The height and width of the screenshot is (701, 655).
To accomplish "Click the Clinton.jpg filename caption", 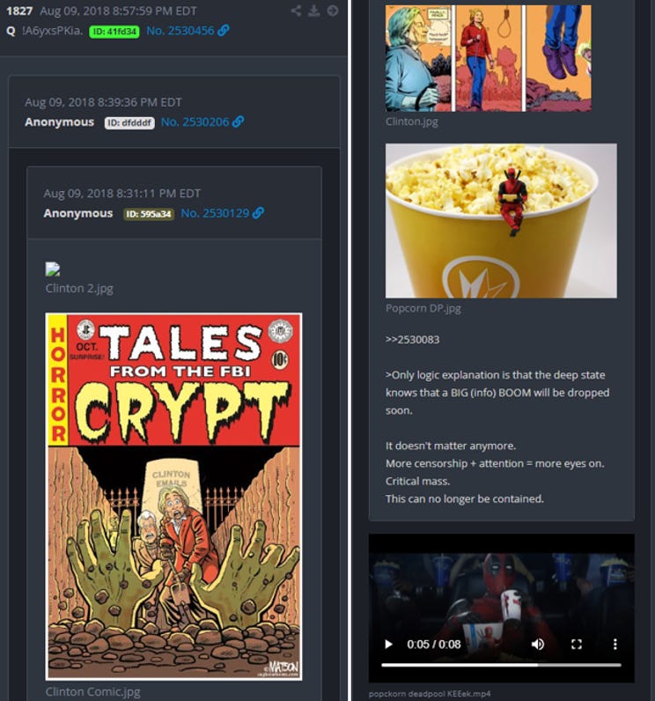I will [412, 122].
